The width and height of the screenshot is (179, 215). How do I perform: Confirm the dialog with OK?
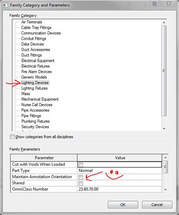(123, 204)
